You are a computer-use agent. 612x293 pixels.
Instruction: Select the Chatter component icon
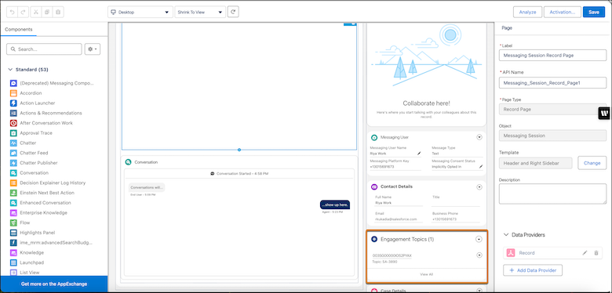point(13,143)
